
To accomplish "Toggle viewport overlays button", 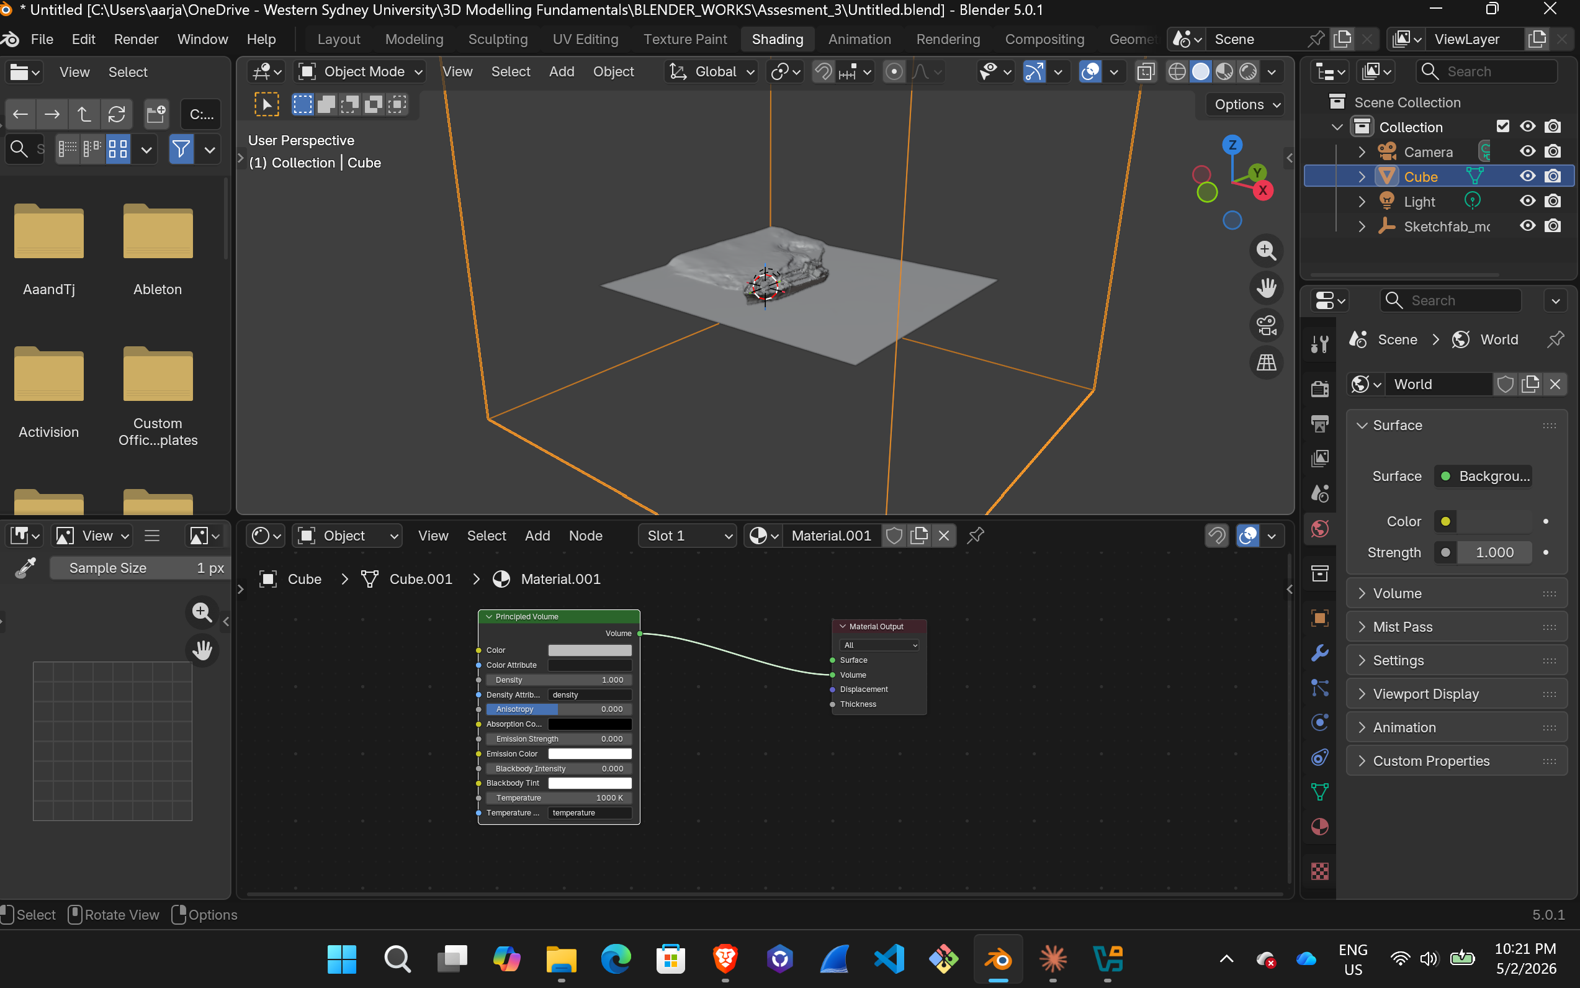I will [1090, 71].
